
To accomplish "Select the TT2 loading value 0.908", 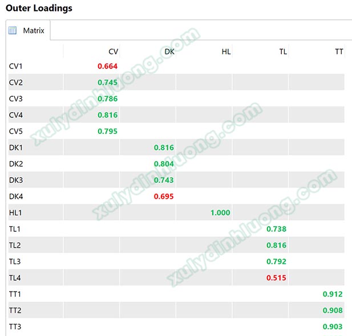I will coord(333,310).
